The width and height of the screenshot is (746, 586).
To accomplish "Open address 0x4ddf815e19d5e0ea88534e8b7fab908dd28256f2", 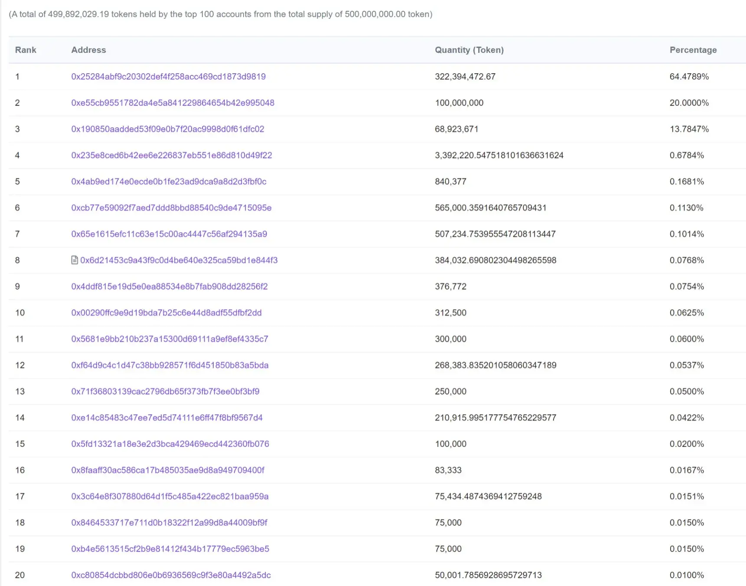I will (169, 286).
